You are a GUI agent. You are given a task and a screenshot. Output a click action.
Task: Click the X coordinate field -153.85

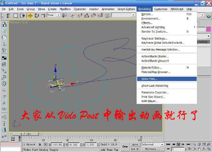pyautogui.click(x=56, y=145)
